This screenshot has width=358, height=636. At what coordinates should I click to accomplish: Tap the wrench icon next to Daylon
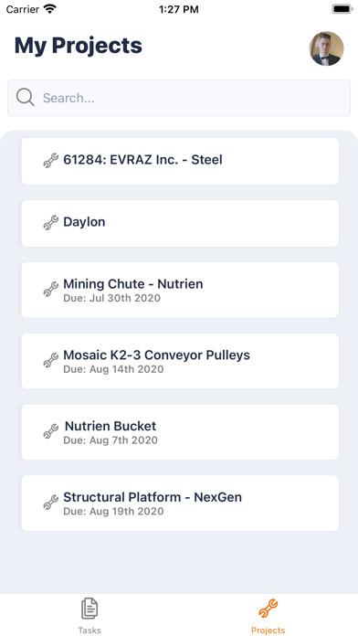pos(50,223)
